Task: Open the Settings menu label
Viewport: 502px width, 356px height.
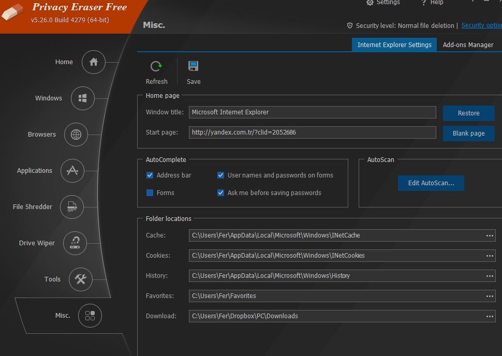Action: (x=388, y=3)
